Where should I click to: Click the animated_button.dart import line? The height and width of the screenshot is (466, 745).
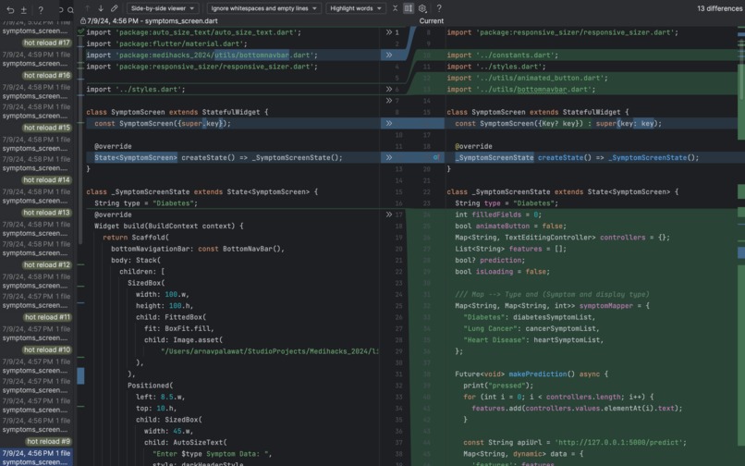pyautogui.click(x=528, y=78)
